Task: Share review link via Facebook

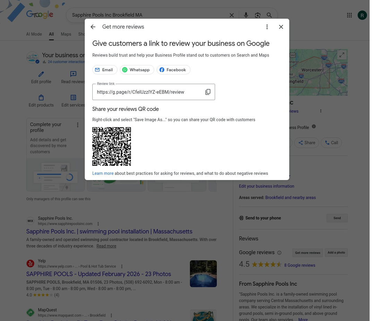Action: click(x=173, y=69)
